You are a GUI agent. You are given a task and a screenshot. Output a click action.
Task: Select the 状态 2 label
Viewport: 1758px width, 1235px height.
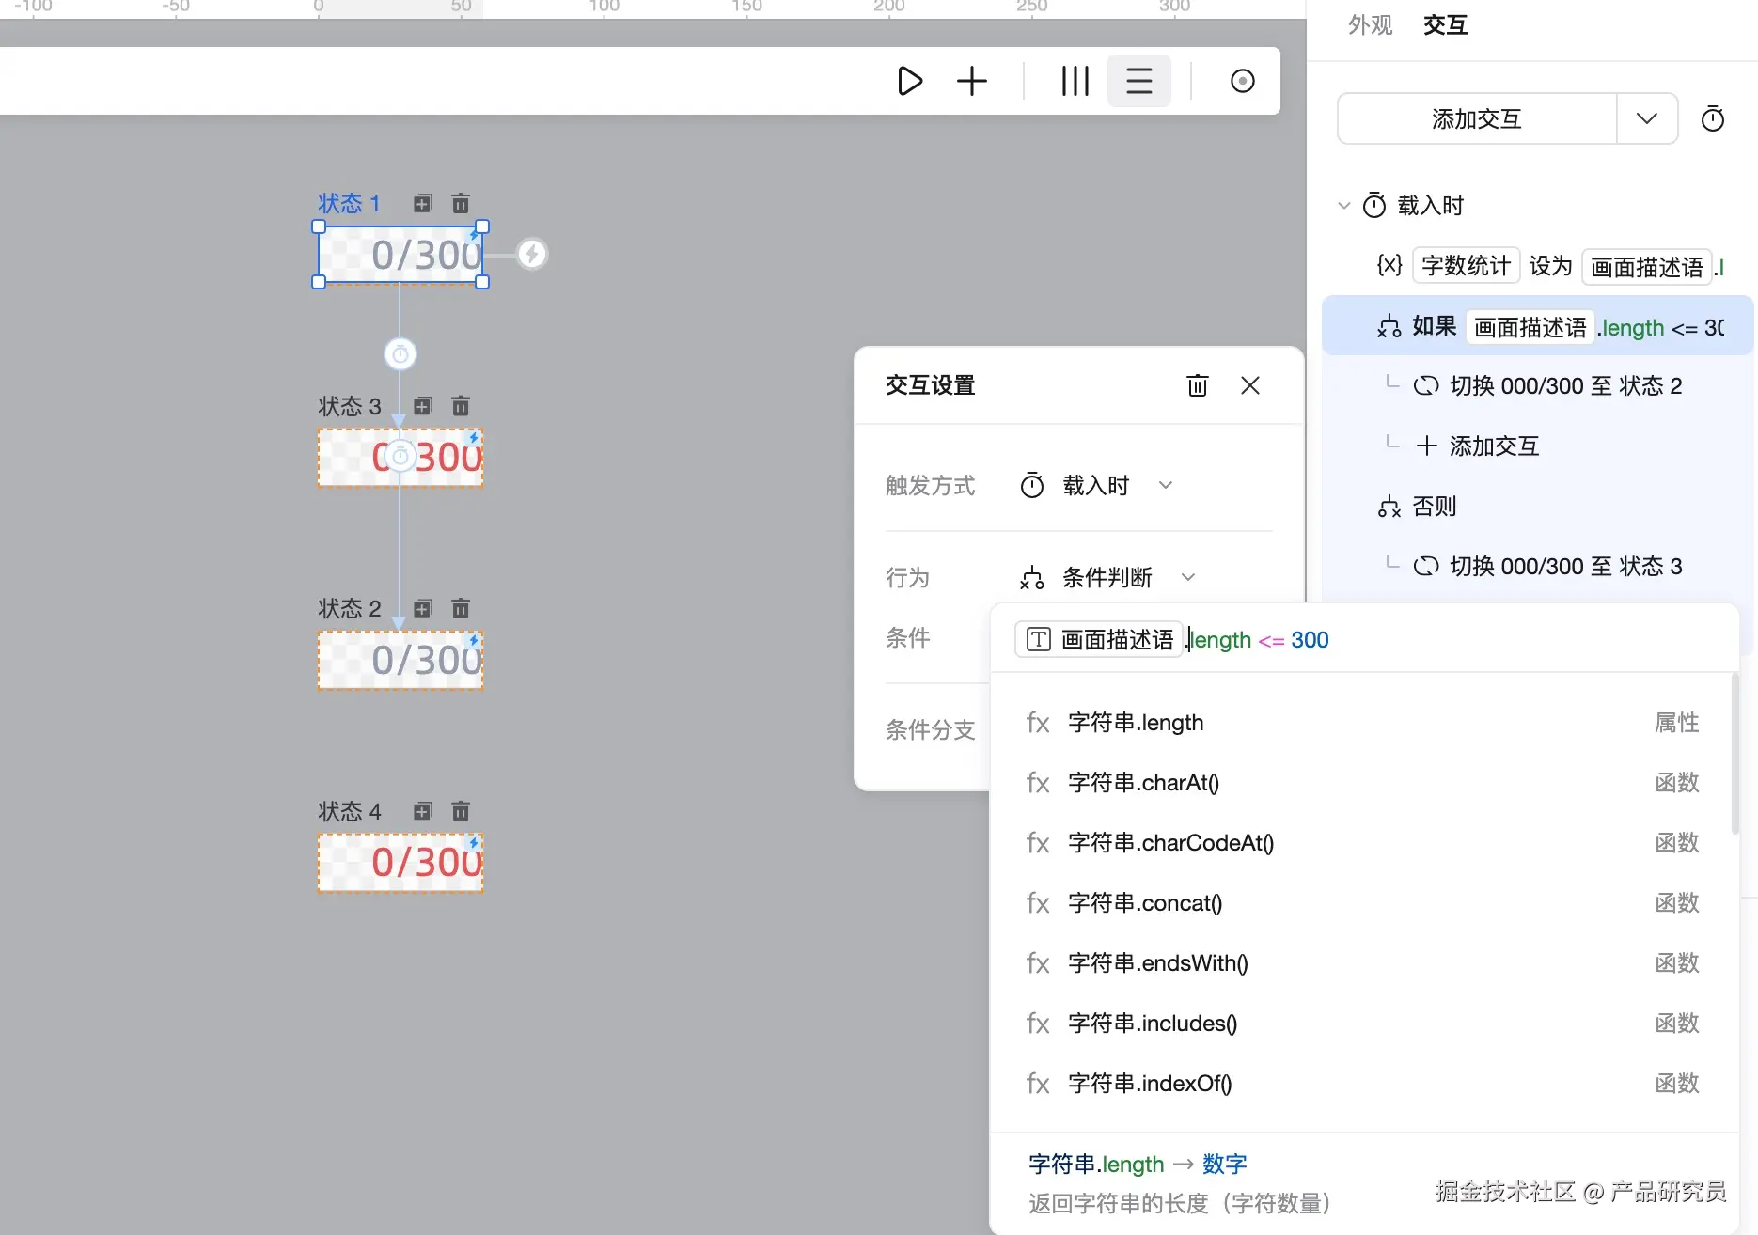coord(349,609)
